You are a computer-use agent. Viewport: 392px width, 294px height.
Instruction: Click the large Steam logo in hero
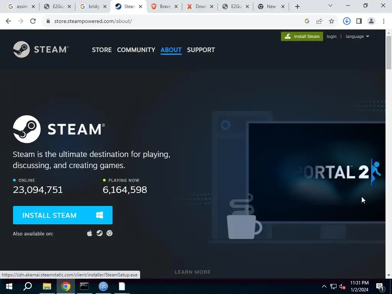point(59,129)
